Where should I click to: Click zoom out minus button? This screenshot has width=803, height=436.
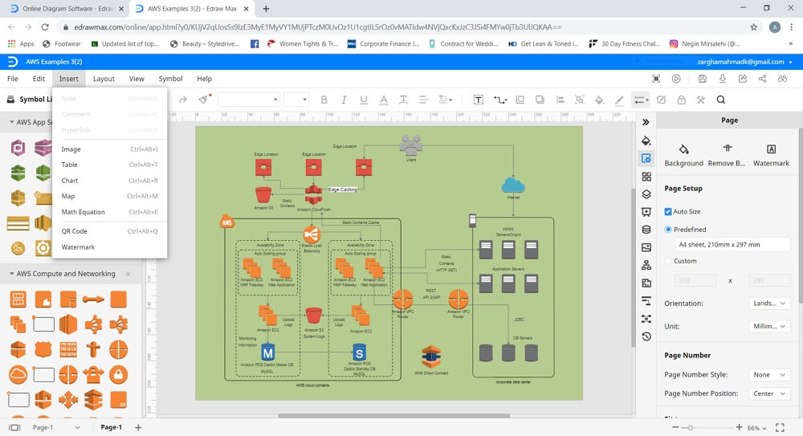coord(675,427)
